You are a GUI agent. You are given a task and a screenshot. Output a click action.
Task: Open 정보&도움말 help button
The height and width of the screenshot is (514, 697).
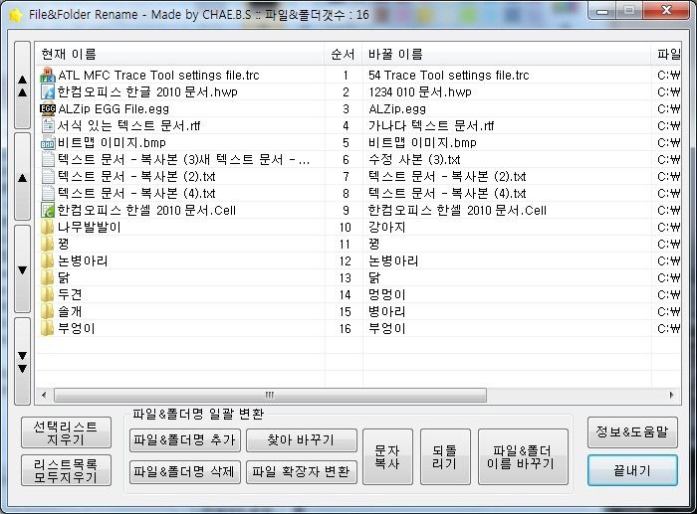click(x=632, y=431)
